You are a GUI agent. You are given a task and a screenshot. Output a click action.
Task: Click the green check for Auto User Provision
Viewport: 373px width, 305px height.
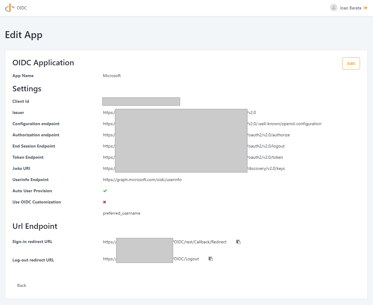pos(105,191)
